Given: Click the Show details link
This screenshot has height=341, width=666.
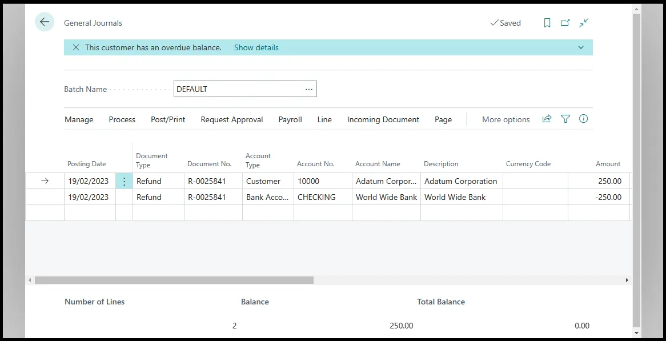Looking at the screenshot, I should click(x=256, y=47).
